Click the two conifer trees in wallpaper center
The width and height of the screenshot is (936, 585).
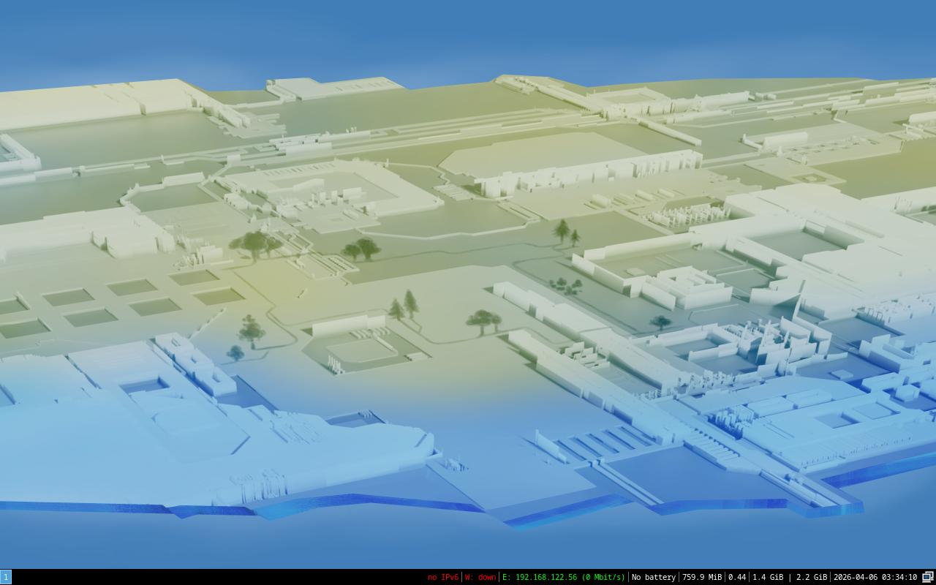(404, 306)
